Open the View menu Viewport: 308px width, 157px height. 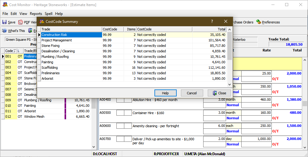[23, 14]
